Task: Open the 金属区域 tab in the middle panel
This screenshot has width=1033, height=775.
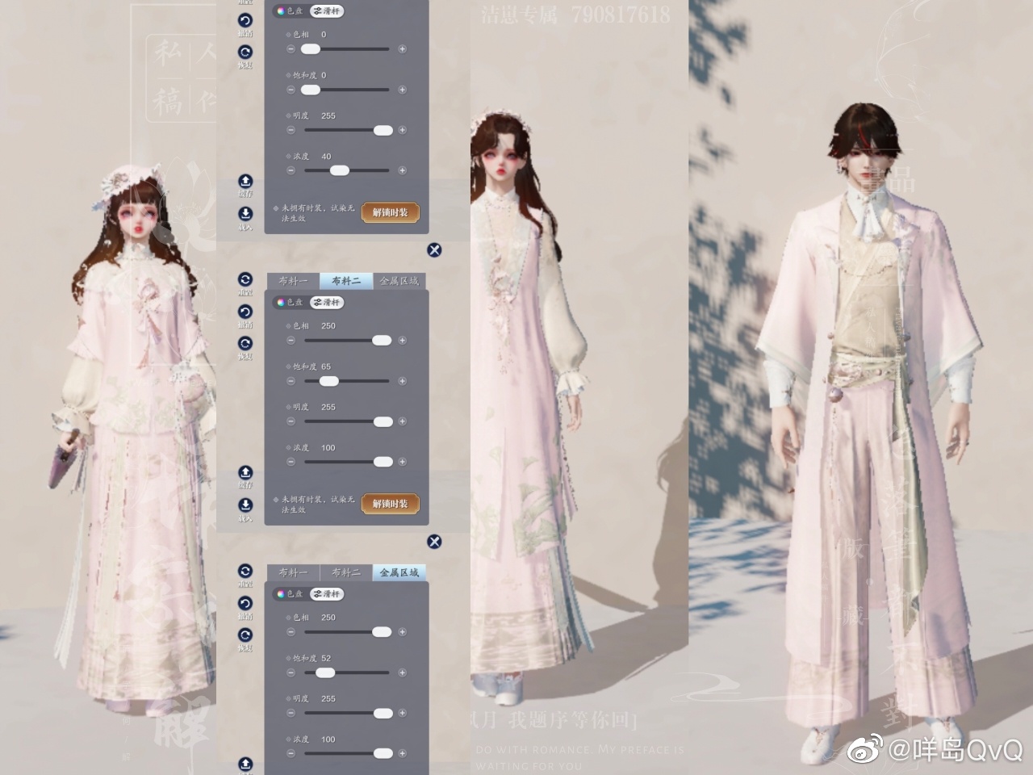Action: click(399, 281)
